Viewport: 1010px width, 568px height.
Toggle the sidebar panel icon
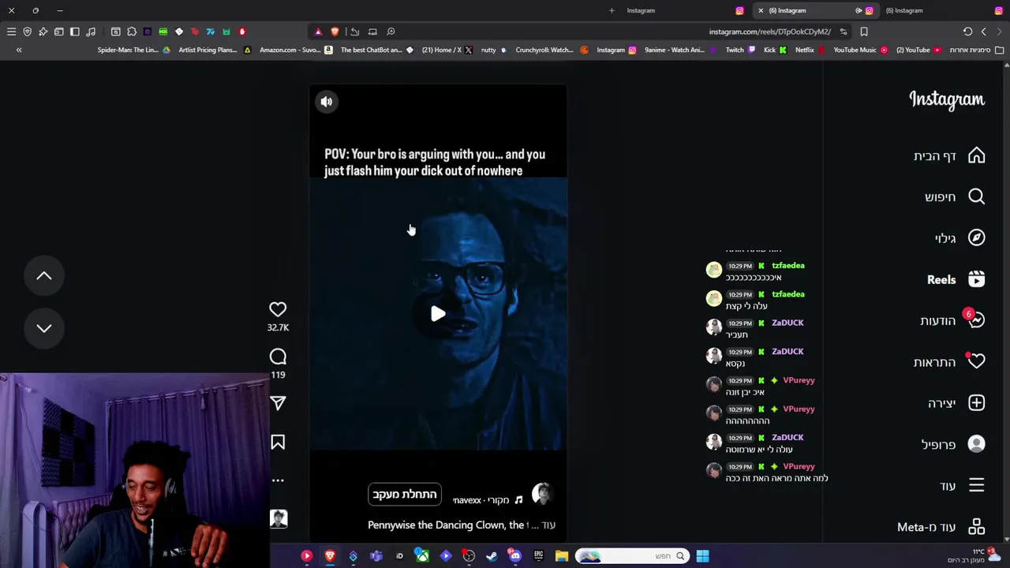pyautogui.click(x=75, y=32)
